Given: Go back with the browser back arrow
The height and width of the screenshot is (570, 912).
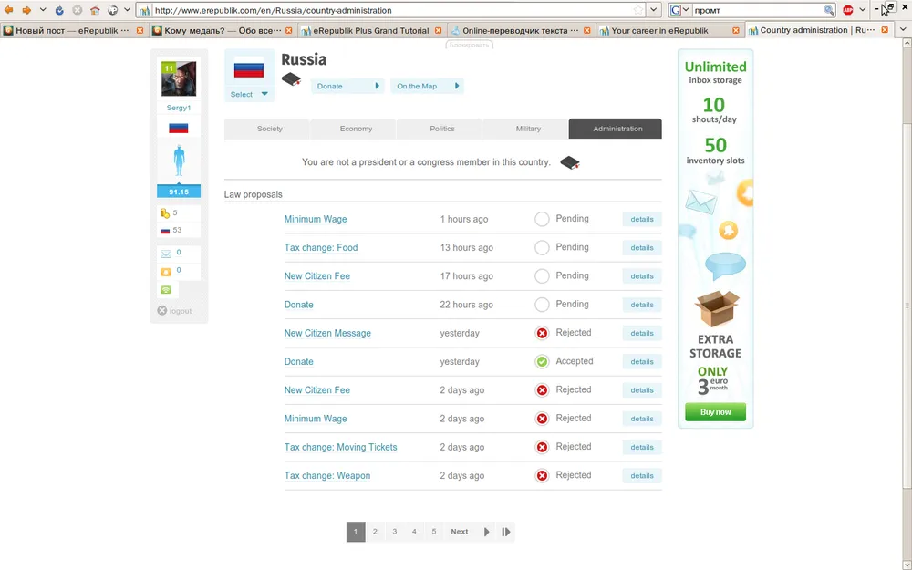Looking at the screenshot, I should click(9, 10).
